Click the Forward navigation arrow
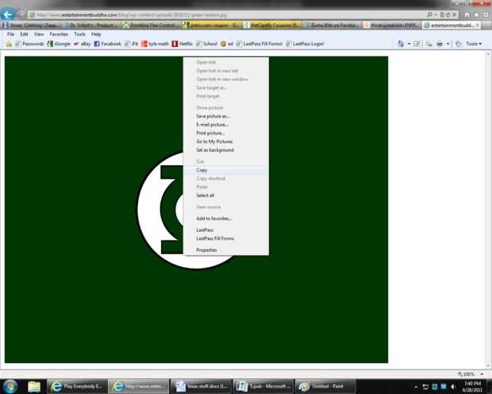Image resolution: width=492 pixels, height=394 pixels. (21, 14)
